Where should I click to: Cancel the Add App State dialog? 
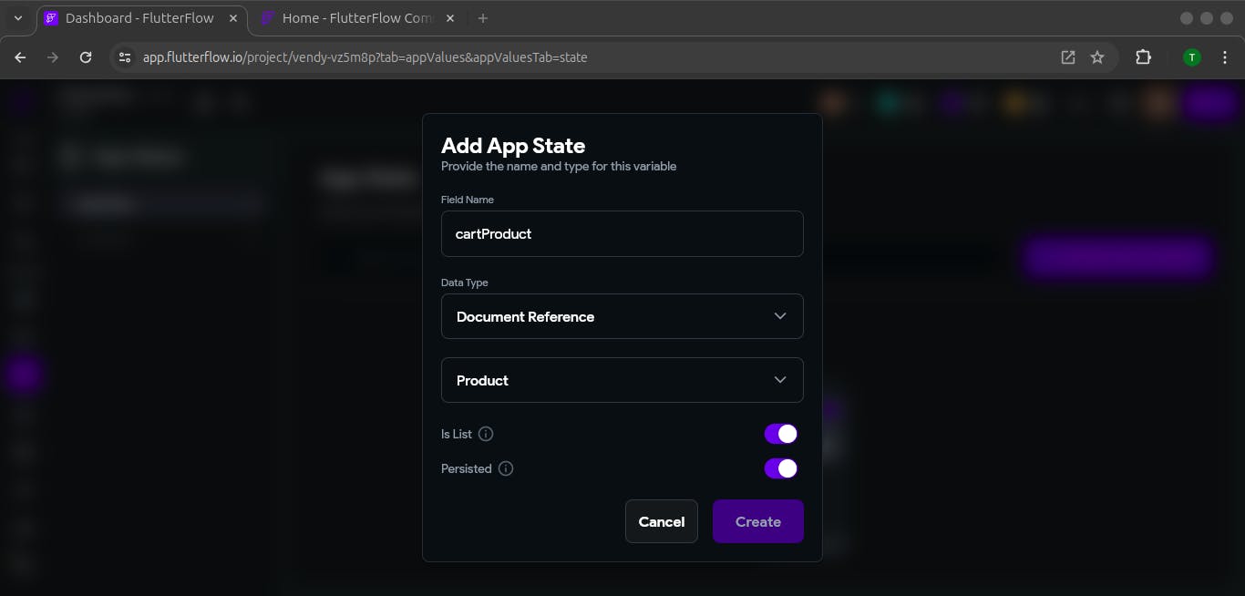(x=661, y=521)
